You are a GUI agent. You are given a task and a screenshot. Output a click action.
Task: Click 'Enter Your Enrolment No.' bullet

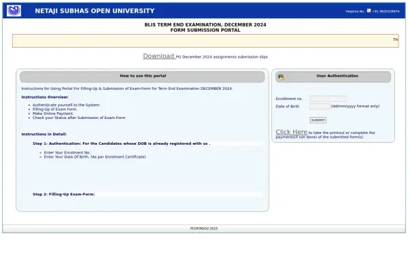pos(67,152)
